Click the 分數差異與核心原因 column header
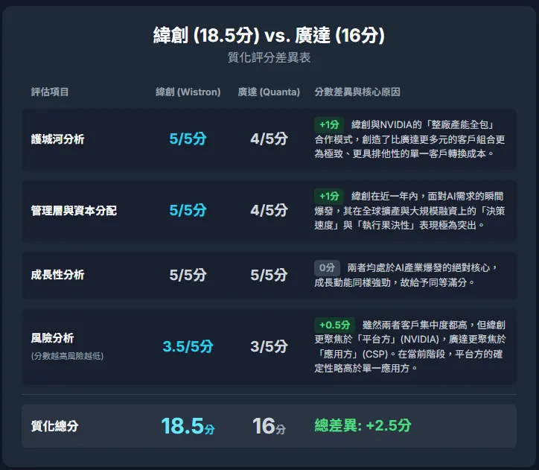Screen dimensions: 539x470 [357, 92]
